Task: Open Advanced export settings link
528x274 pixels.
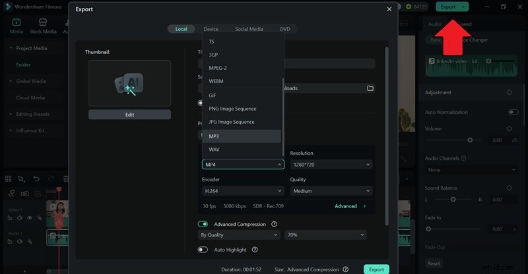Action: pos(349,206)
